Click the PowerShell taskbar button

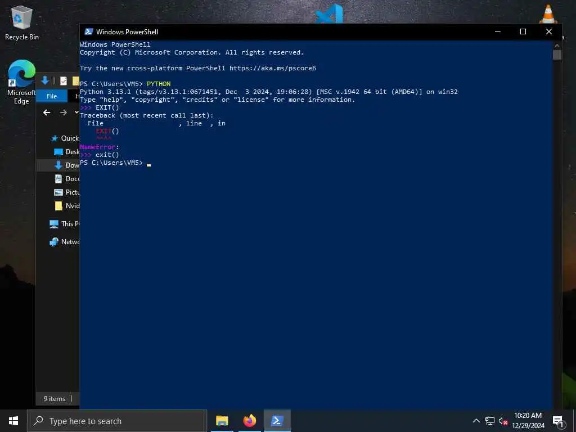tap(277, 421)
